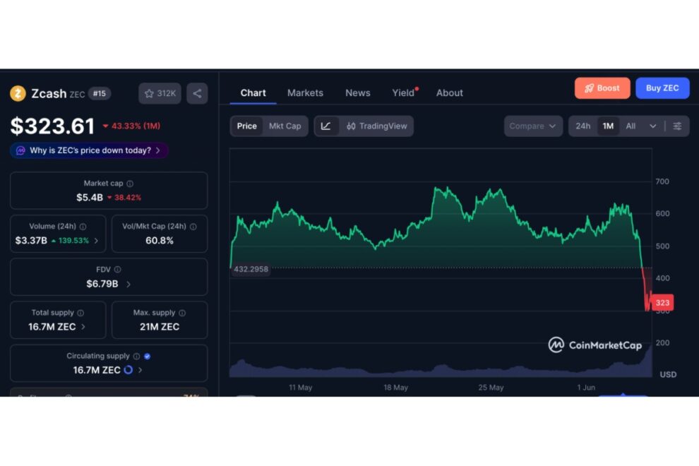Viewport: 699px width, 466px height.
Task: Open 'Why is ZEC's price down today?'
Action: [x=89, y=150]
